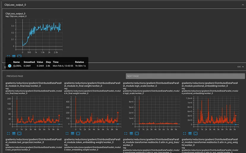The image size is (246, 153).
Task: Click the 'tag: ClipLoss_output_0' label
Action: click(x=16, y=16)
